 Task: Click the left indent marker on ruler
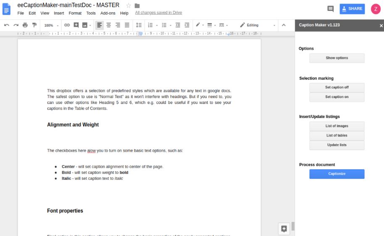click(140, 34)
